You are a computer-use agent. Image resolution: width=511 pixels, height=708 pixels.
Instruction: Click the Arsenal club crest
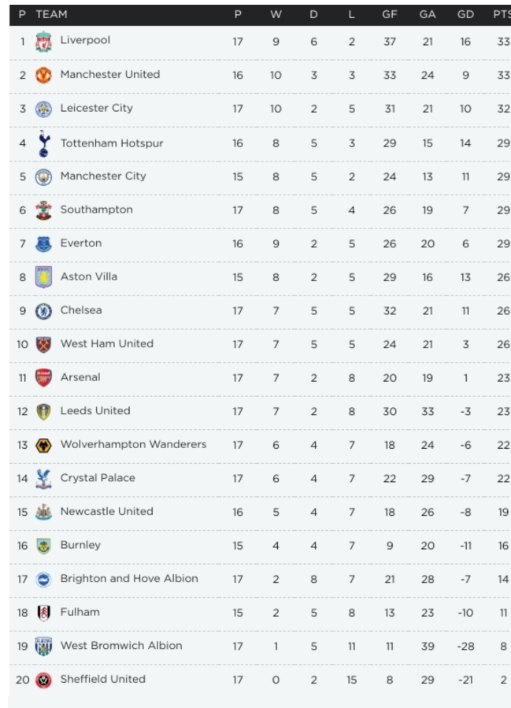coord(43,378)
